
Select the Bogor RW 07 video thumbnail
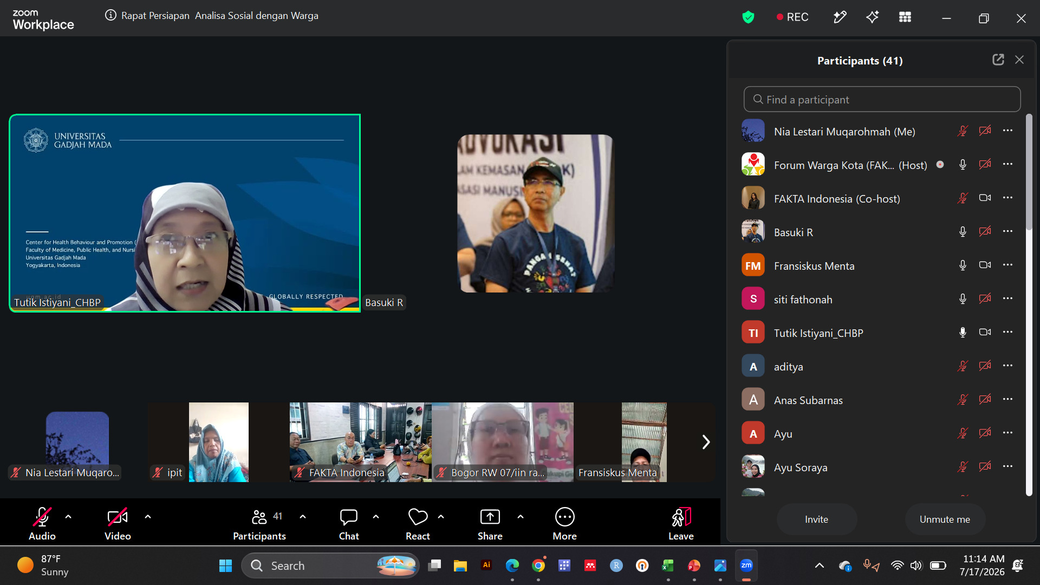pyautogui.click(x=503, y=442)
